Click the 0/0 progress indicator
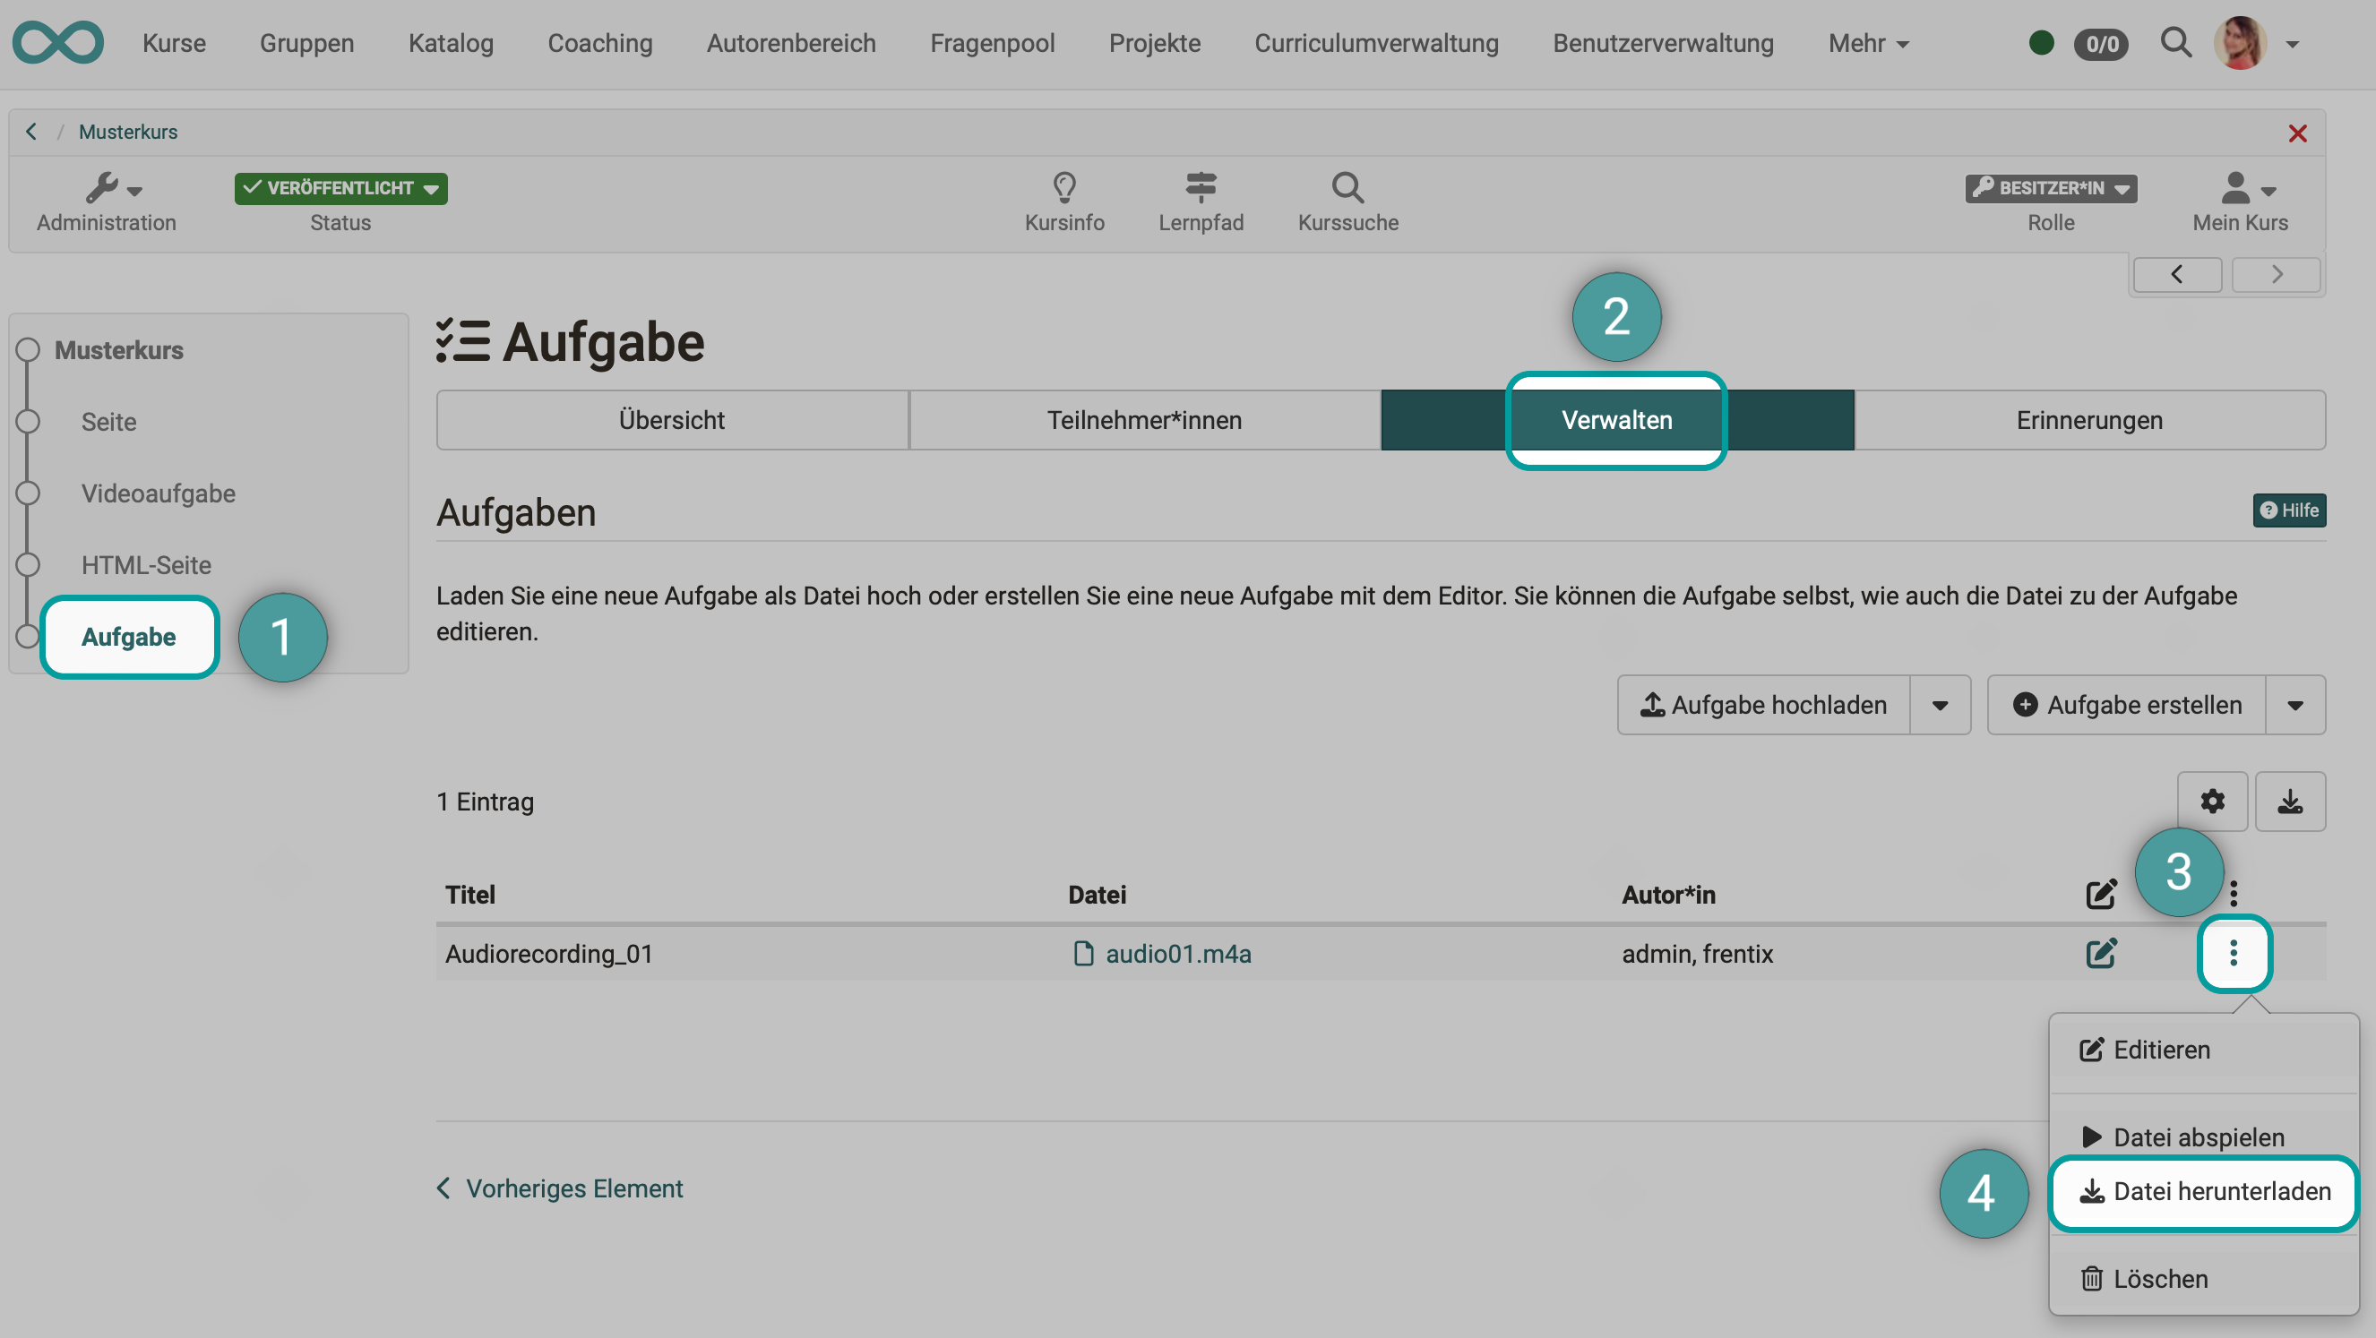Image resolution: width=2376 pixels, height=1338 pixels. tap(2100, 42)
